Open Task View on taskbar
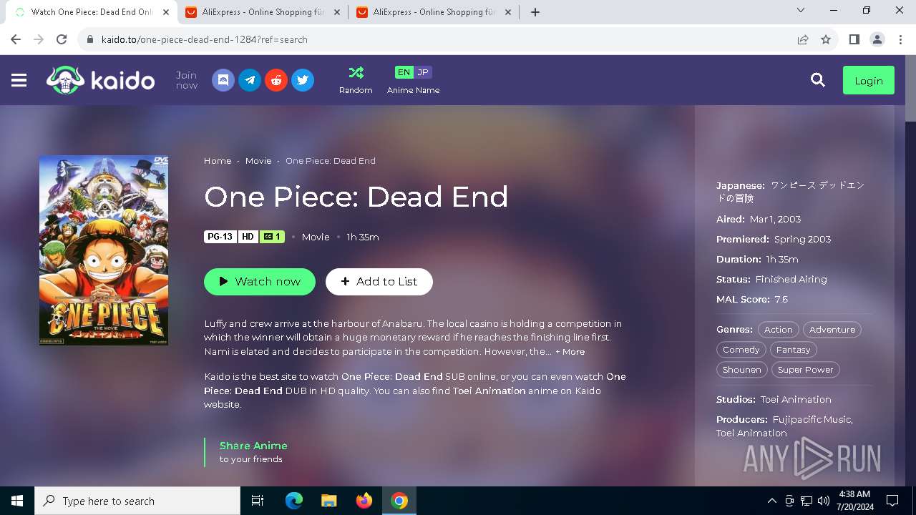The image size is (916, 515). 258,501
